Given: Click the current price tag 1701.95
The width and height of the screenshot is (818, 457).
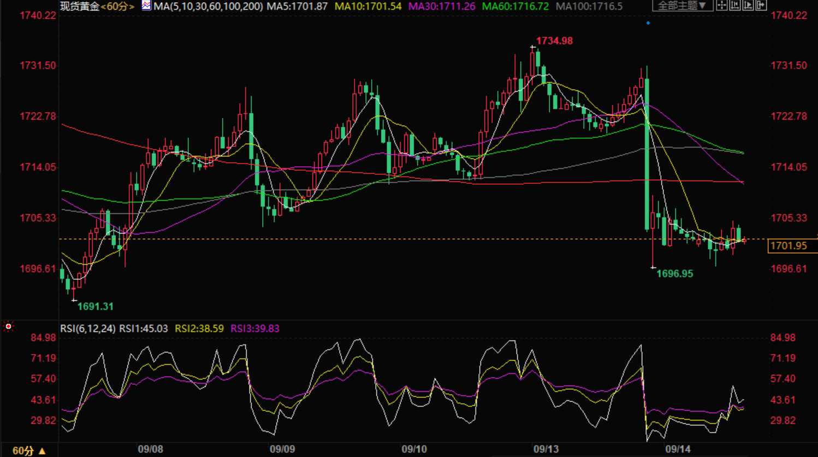Looking at the screenshot, I should [x=788, y=246].
